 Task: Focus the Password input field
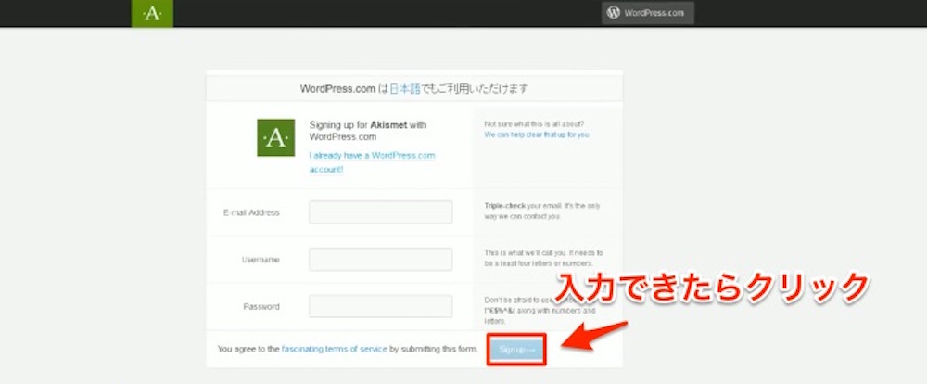[381, 306]
